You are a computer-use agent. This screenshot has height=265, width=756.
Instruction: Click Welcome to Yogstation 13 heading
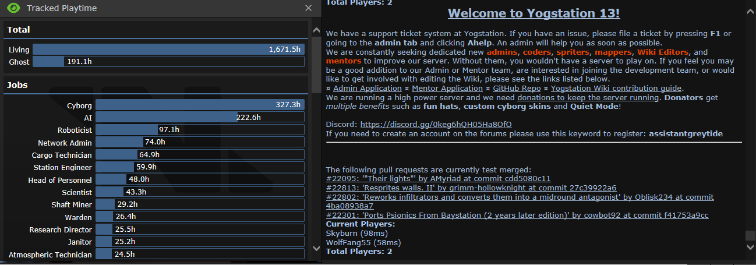point(534,13)
